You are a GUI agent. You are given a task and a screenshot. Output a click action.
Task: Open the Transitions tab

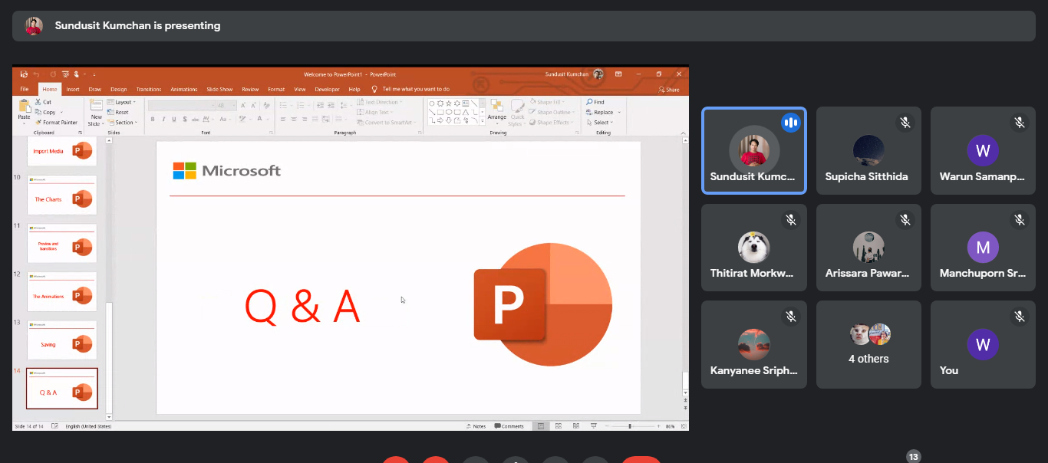pyautogui.click(x=149, y=90)
